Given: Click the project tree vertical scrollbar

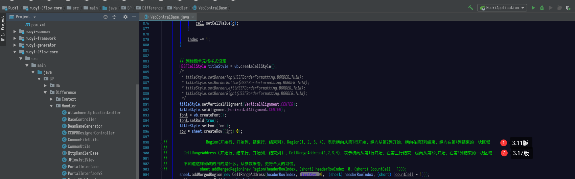Looking at the screenshot, I should pyautogui.click(x=137, y=132).
